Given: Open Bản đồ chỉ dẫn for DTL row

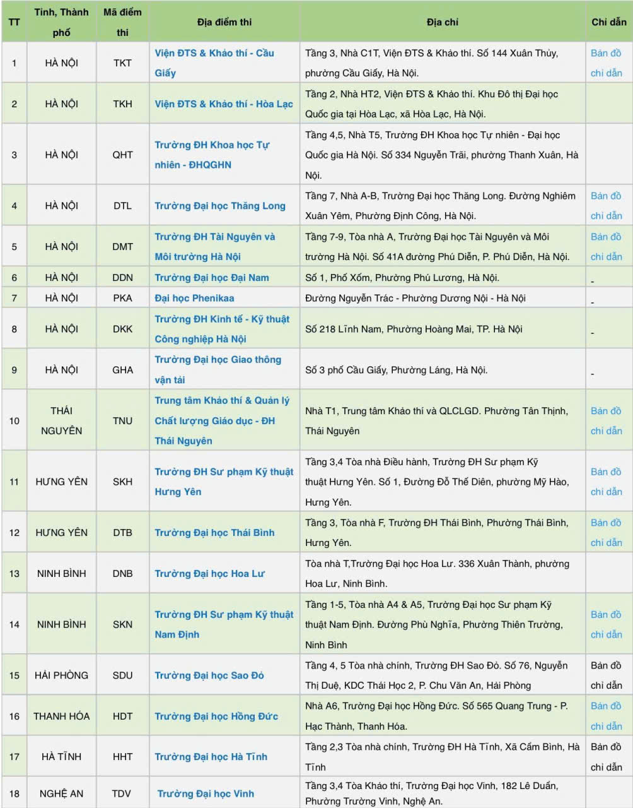Looking at the screenshot, I should tap(607, 206).
